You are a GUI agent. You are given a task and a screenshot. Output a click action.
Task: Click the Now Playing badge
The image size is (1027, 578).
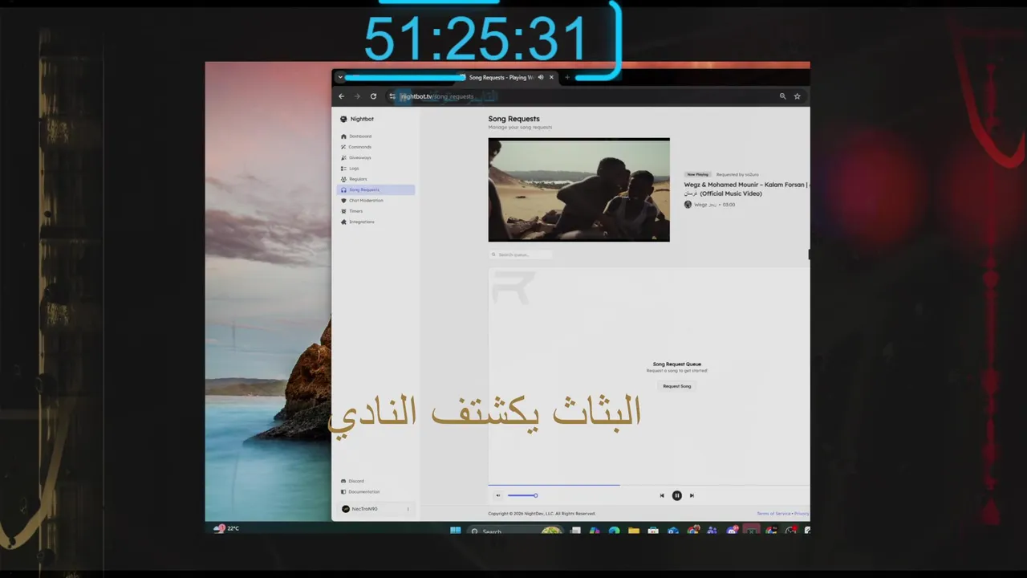click(x=697, y=174)
